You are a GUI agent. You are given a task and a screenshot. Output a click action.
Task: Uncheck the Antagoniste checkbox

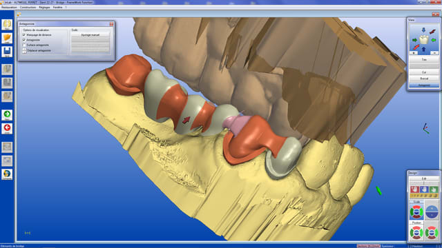(x=24, y=40)
